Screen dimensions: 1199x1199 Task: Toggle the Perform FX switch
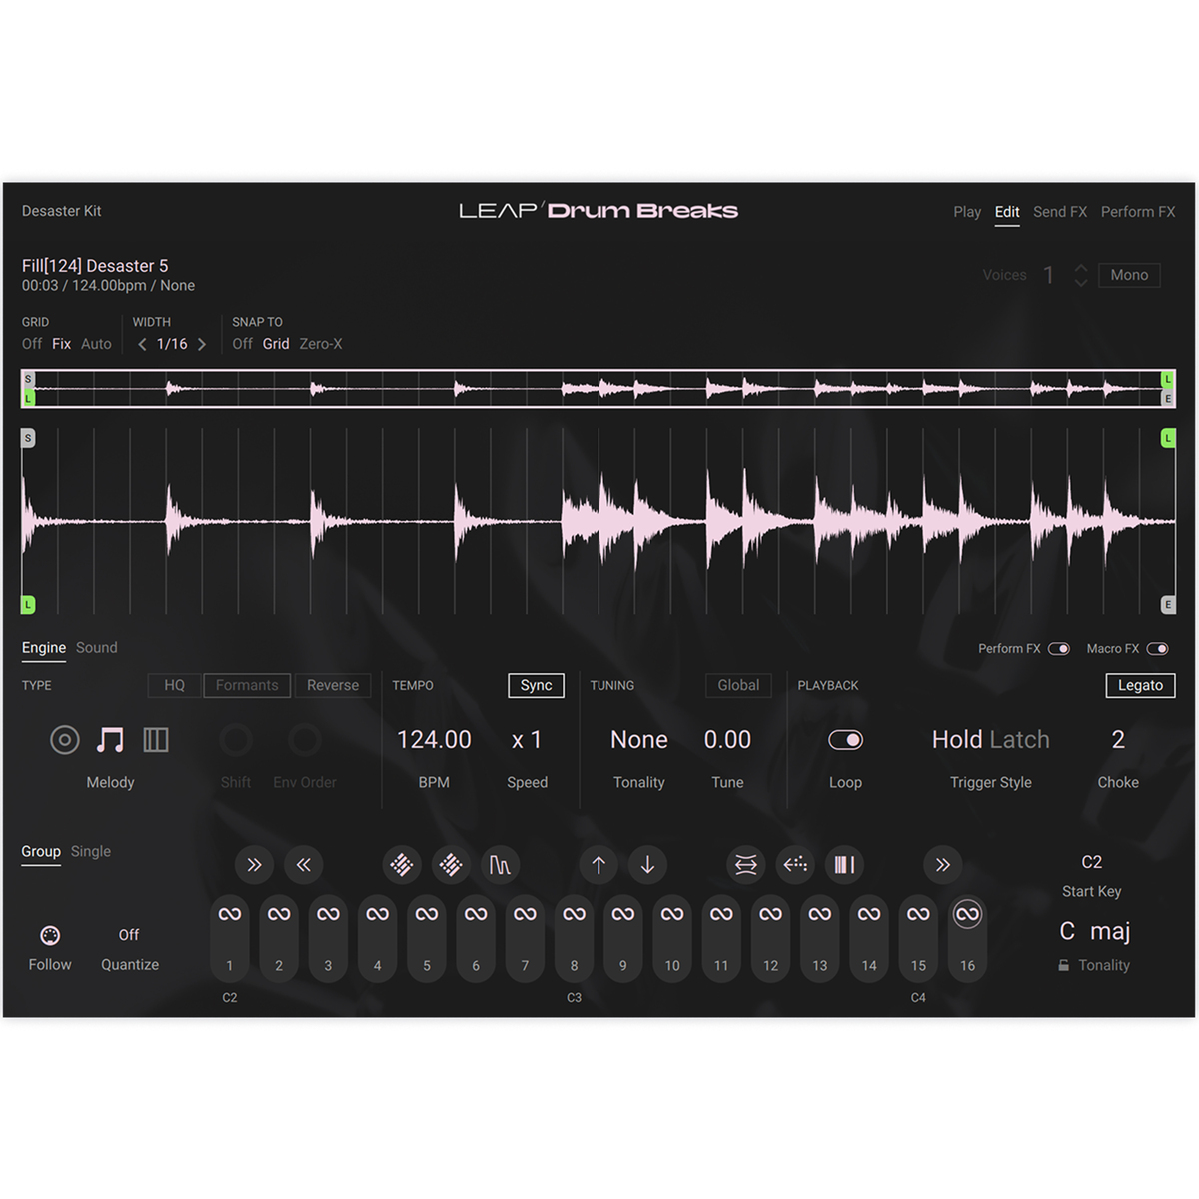click(1059, 649)
